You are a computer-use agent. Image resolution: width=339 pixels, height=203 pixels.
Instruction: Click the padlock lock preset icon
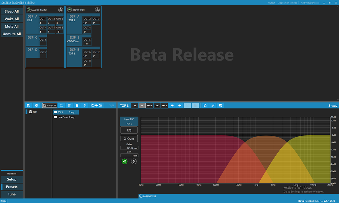click(77, 106)
